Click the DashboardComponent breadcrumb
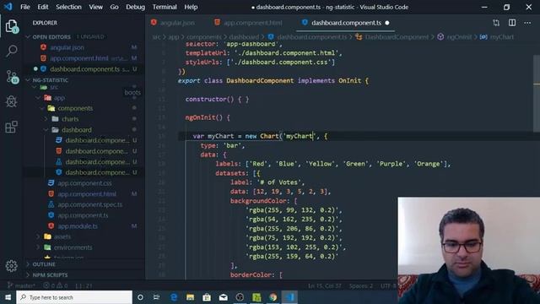The height and width of the screenshot is (304, 540). coord(397,37)
